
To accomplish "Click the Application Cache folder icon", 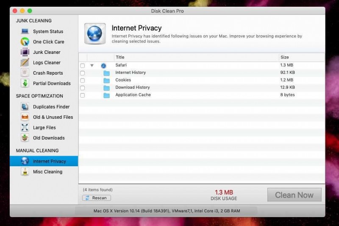I will click(x=106, y=95).
